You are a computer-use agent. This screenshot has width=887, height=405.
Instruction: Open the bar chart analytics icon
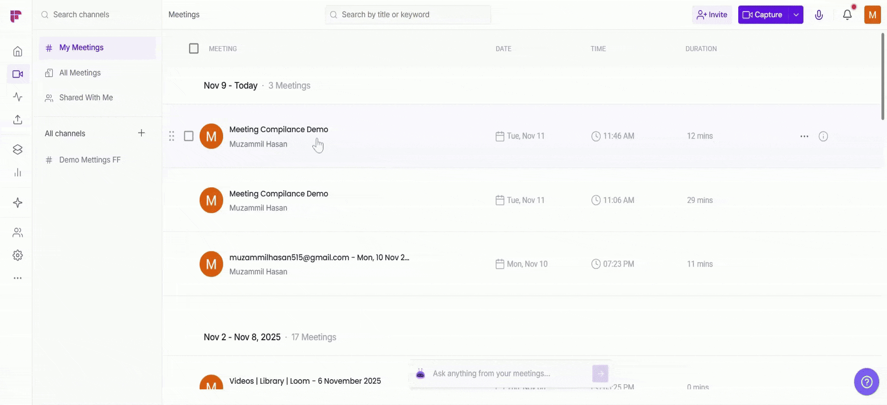coord(18,173)
